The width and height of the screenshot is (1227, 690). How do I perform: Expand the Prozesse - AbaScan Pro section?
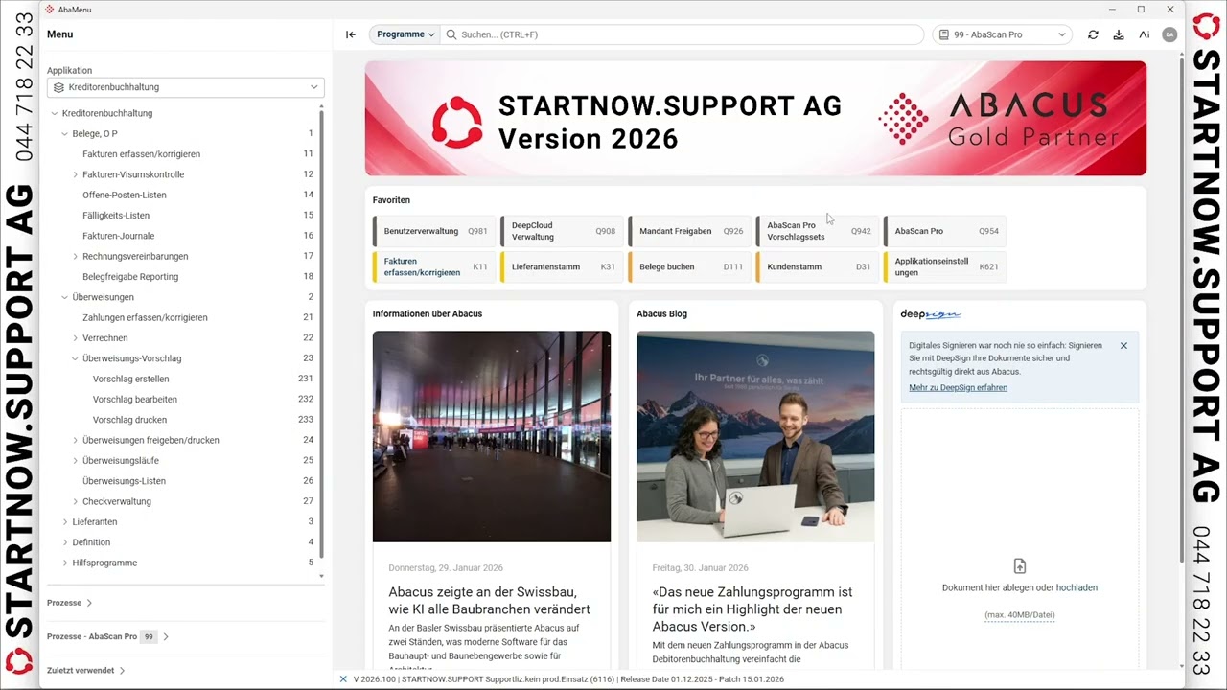(x=108, y=636)
